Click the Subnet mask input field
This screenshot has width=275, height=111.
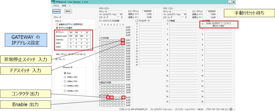point(79,36)
